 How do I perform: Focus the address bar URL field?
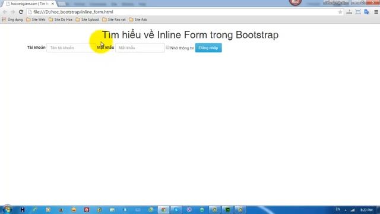(x=184, y=12)
